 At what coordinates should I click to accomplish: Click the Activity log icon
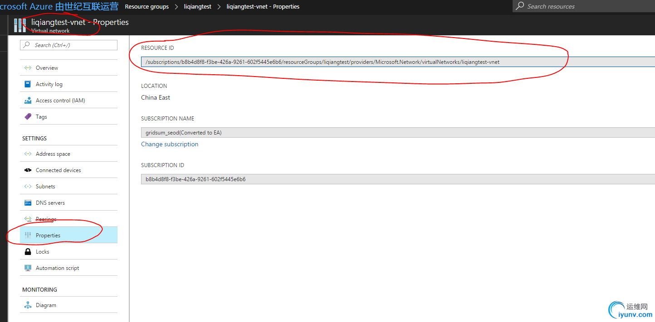28,84
